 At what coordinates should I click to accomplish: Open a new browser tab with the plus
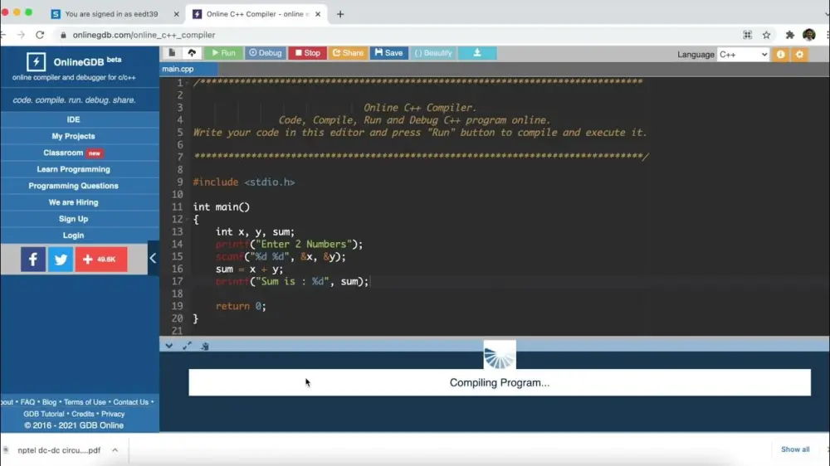pos(339,14)
